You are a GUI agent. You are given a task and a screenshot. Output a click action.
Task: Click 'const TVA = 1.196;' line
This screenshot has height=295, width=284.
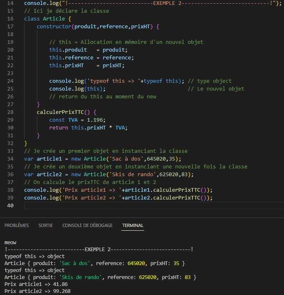78,120
